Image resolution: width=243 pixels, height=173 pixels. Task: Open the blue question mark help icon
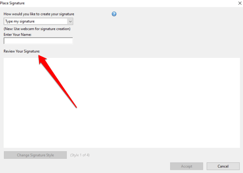(x=114, y=14)
